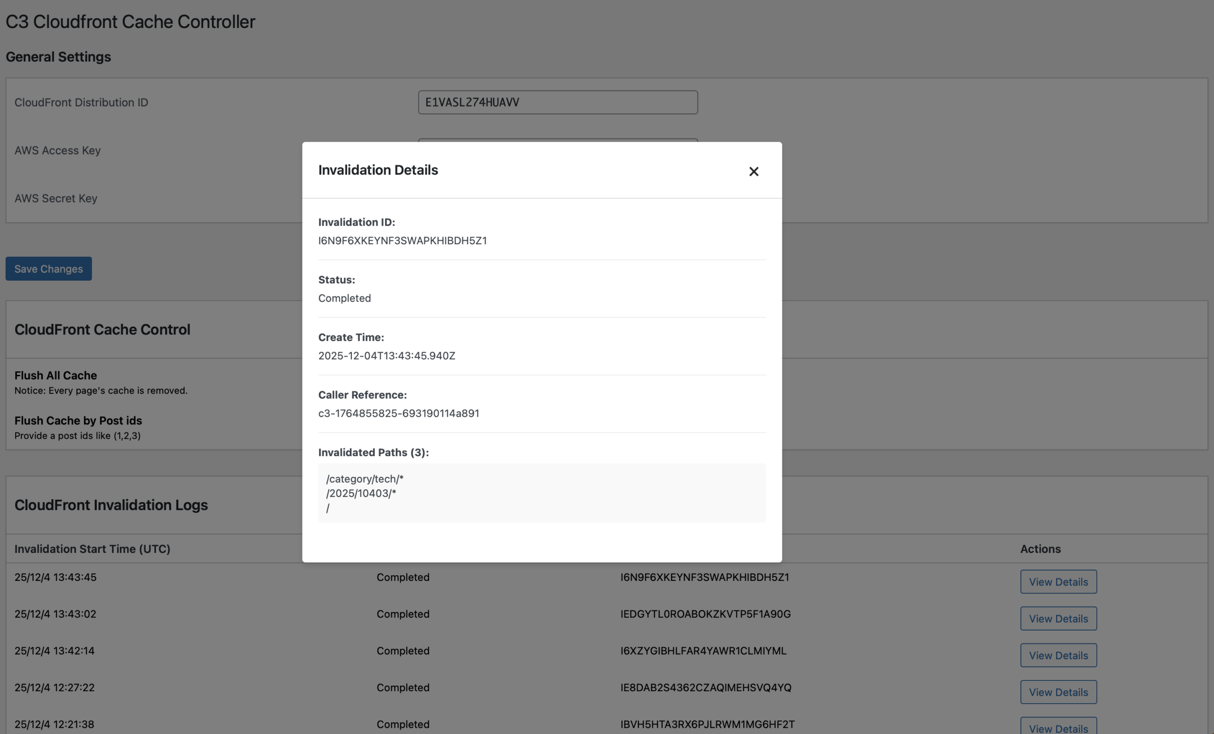Screen dimensions: 1214x734
Task: Click the Actions column header
Action: point(1040,549)
